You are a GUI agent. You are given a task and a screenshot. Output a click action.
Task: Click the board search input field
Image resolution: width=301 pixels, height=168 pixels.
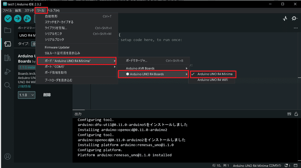(27, 36)
